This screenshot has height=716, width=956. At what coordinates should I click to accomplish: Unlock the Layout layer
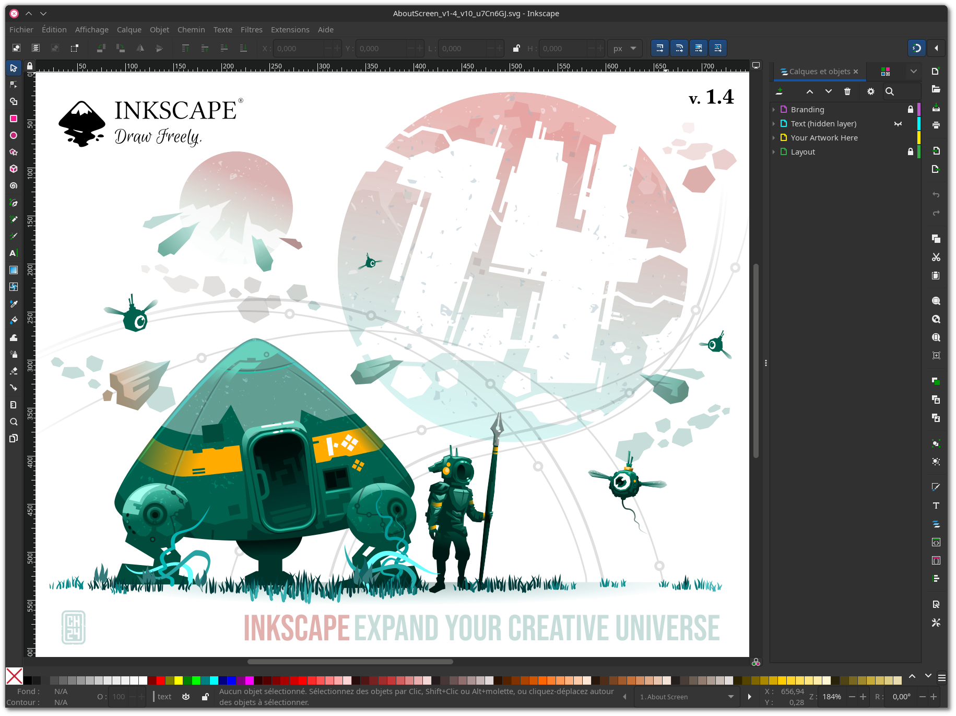click(x=911, y=152)
